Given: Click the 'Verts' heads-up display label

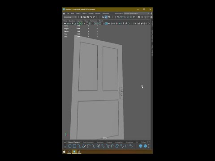Looking at the screenshot, I should click(66, 26).
